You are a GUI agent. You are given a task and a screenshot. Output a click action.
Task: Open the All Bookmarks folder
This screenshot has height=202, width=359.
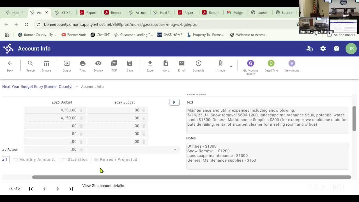tap(341, 35)
